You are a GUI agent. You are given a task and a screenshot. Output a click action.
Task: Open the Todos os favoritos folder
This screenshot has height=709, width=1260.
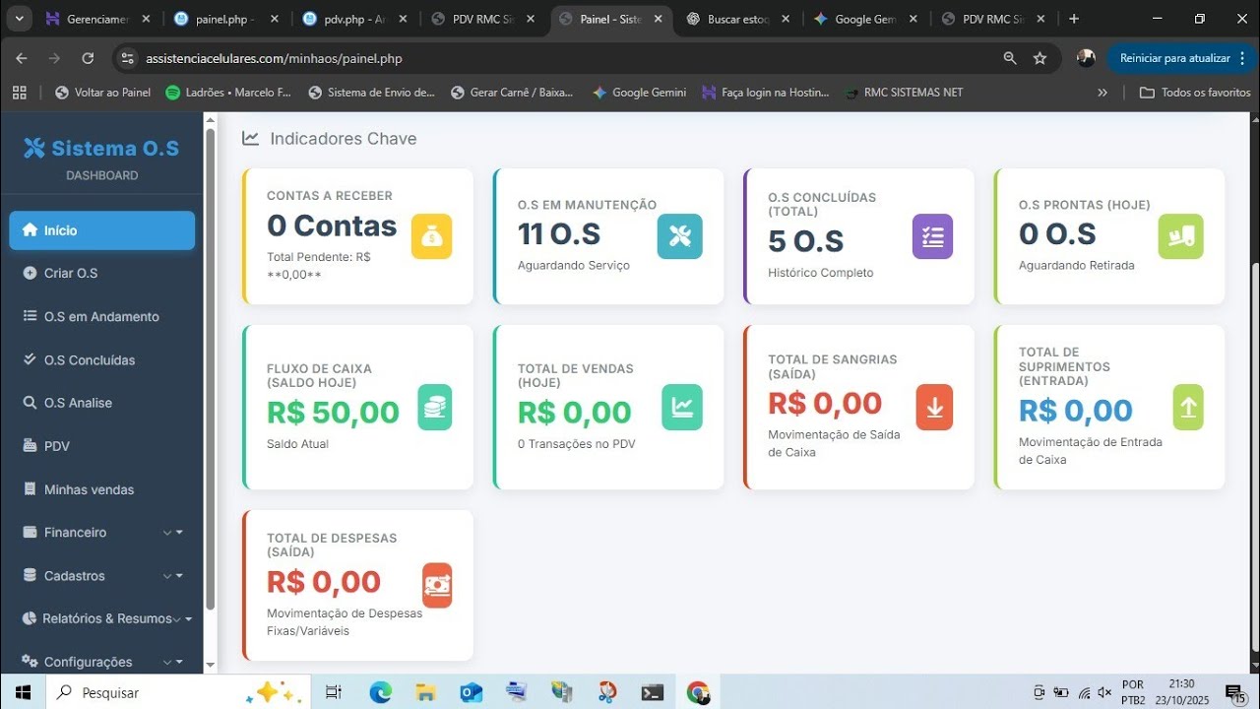(x=1195, y=93)
